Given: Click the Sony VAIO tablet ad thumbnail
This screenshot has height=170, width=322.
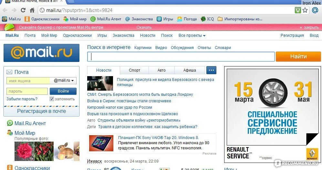Looking at the screenshot, I should click(x=101, y=143).
